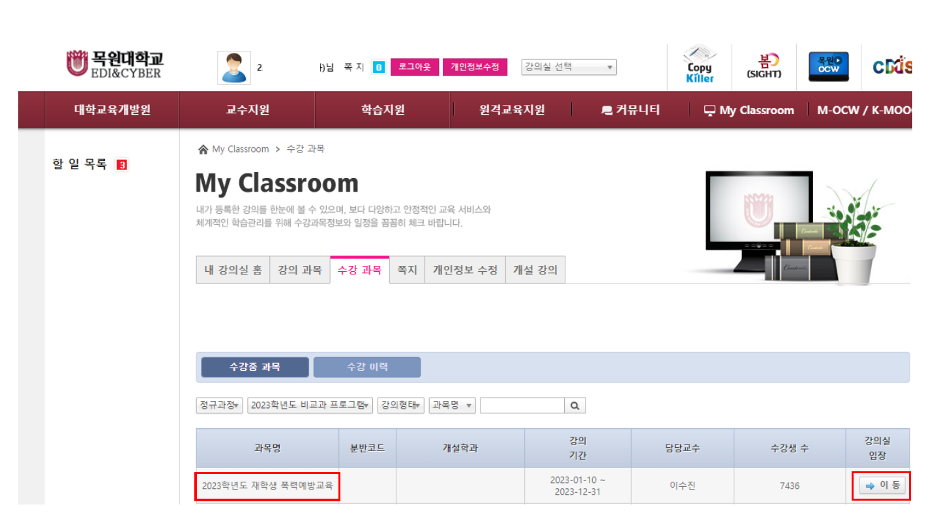The image size is (939, 528).
Task: Open the 강의실 선택 dropdown
Action: point(569,67)
